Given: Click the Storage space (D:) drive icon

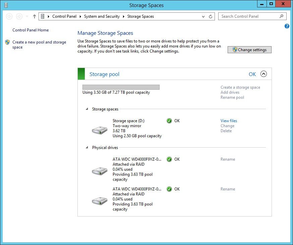Looking at the screenshot, I should point(100,130).
